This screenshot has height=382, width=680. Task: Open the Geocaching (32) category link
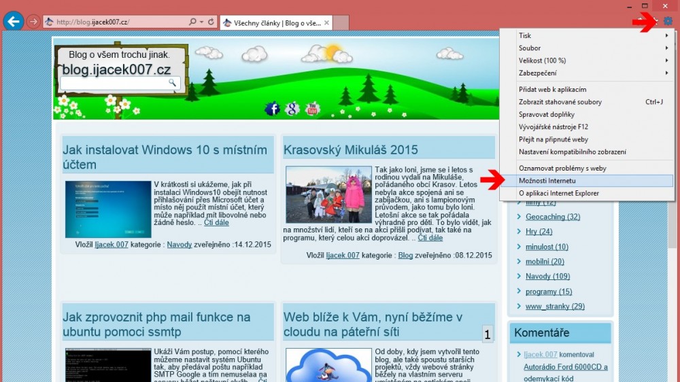tap(552, 217)
